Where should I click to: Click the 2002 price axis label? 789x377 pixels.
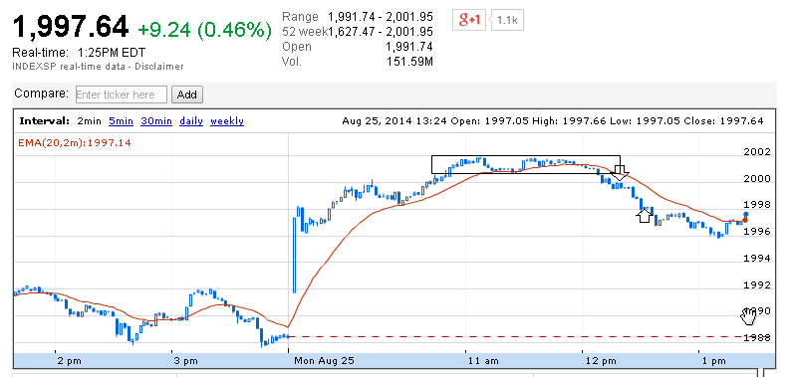(756, 152)
